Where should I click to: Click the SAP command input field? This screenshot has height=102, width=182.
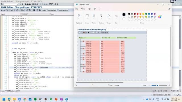click(11, 4)
